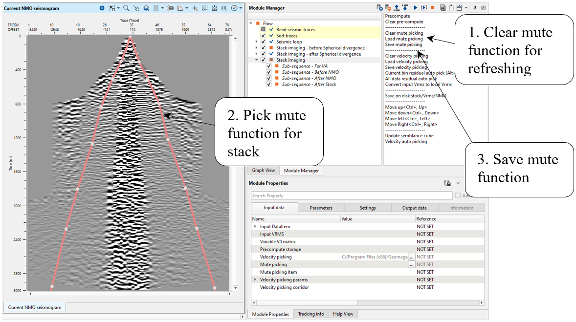576x322 pixels.
Task: Uncheck the Sort traces module checkbox
Action: (264, 36)
